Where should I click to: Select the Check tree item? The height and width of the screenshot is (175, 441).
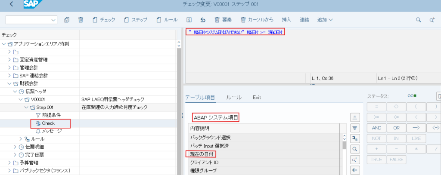(48, 123)
